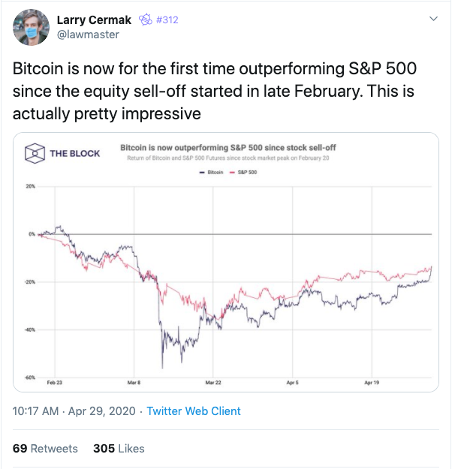Toggle the S&P 500 legend entry

point(243,173)
